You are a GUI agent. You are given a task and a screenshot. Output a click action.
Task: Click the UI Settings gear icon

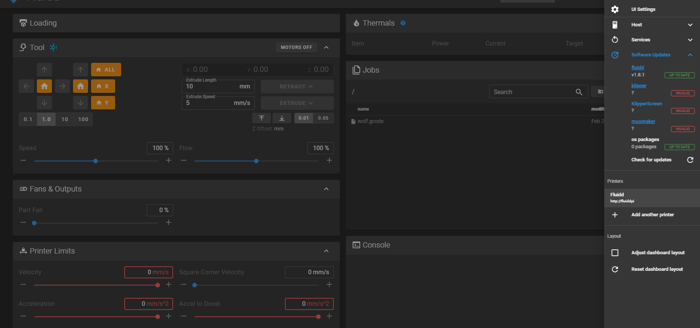click(615, 9)
